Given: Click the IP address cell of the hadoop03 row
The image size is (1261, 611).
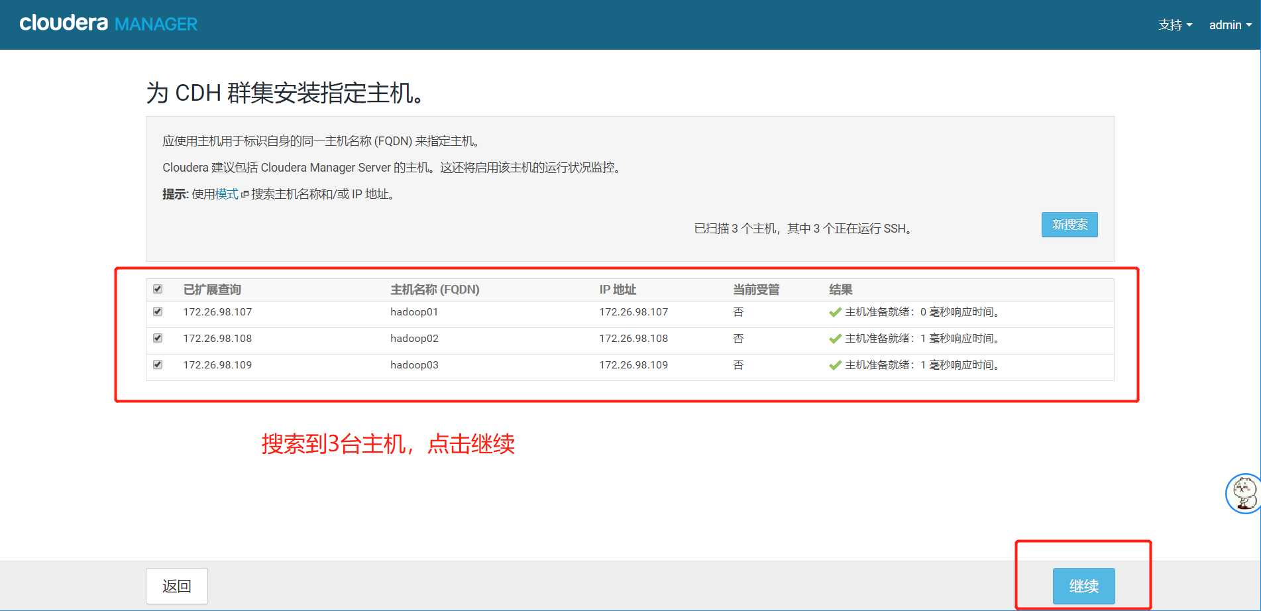Looking at the screenshot, I should point(633,365).
